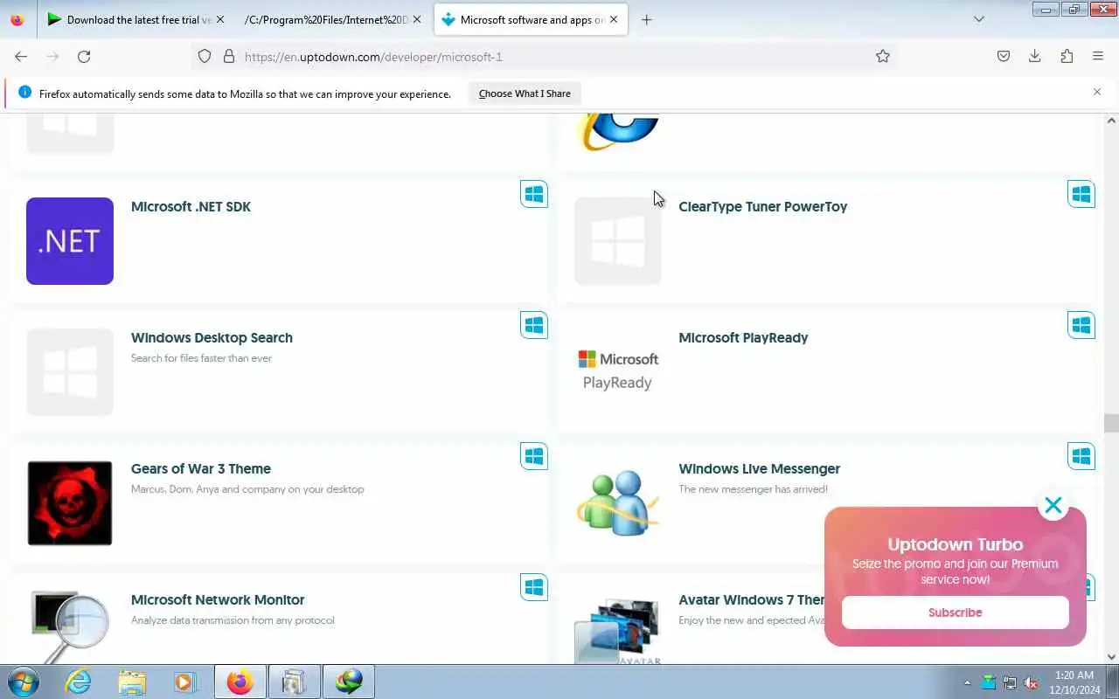This screenshot has height=699, width=1119.
Task: Click Windows badge on Network Monitor card
Action: [x=534, y=587]
